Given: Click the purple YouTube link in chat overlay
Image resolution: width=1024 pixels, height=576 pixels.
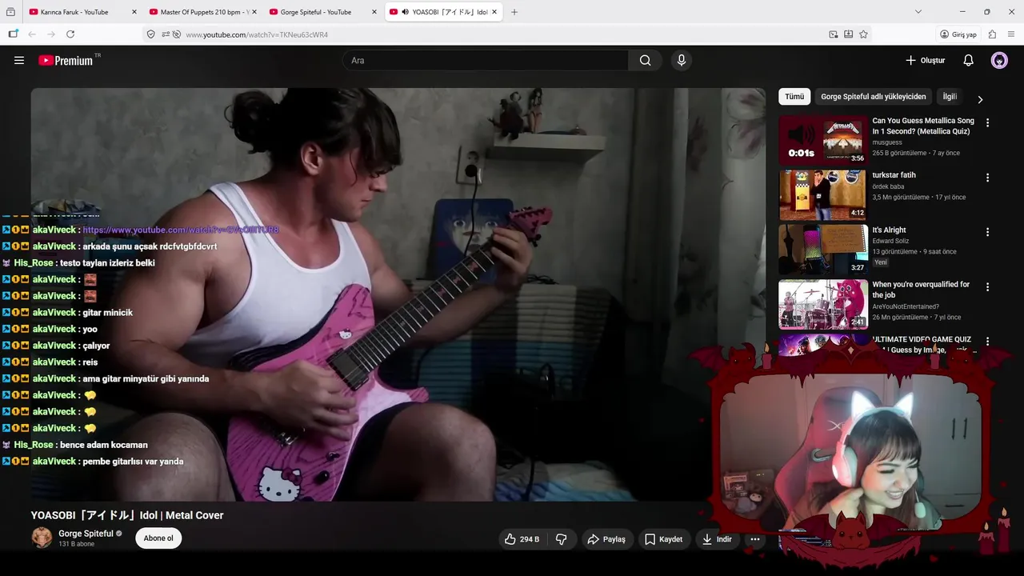Looking at the screenshot, I should [181, 230].
